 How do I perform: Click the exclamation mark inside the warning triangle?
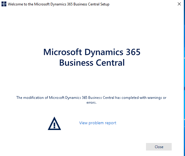pos(54,125)
